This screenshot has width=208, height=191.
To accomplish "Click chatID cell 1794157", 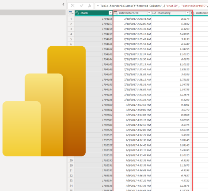I will click(94, 24).
